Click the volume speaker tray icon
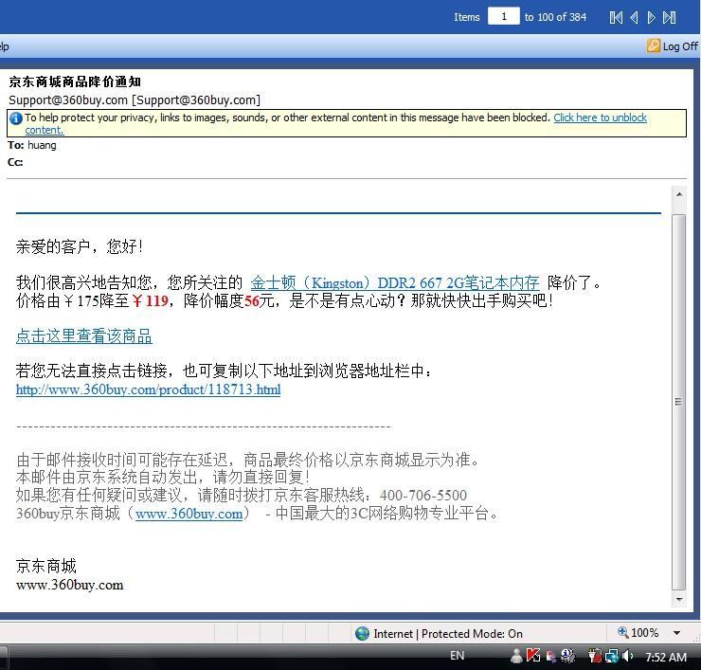 pyautogui.click(x=627, y=656)
